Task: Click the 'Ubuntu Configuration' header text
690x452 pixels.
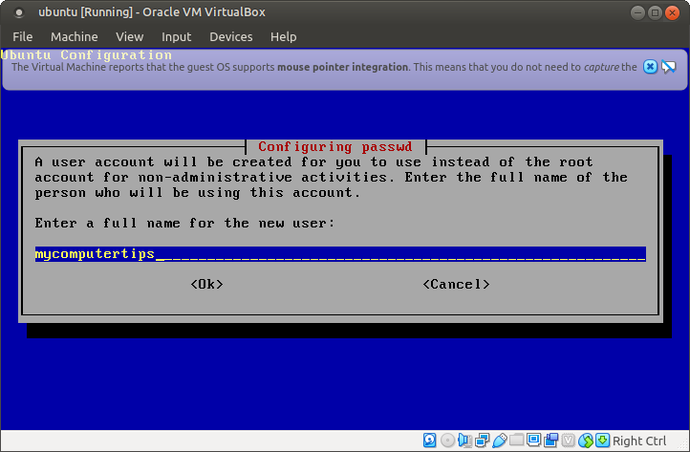Action: coord(86,55)
